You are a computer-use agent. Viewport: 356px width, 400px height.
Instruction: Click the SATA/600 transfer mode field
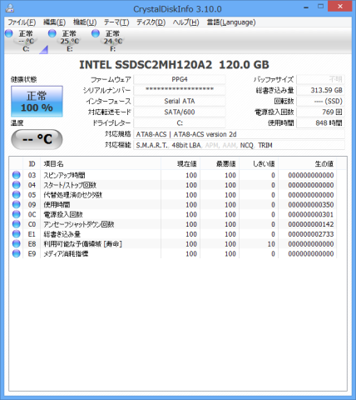click(180, 112)
